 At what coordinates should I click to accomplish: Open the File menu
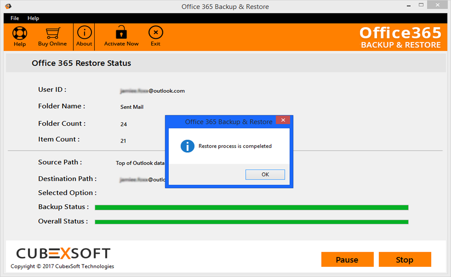(x=15, y=18)
